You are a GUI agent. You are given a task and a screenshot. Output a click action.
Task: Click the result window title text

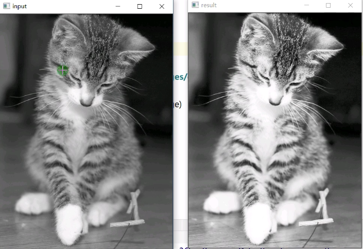click(x=209, y=5)
